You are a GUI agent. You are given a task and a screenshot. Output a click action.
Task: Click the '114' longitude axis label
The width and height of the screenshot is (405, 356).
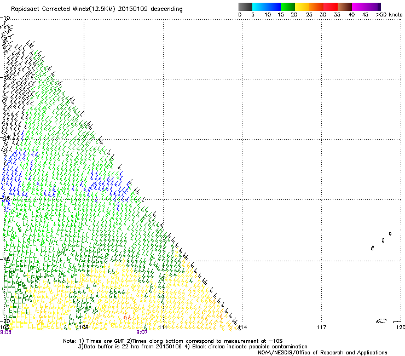click(x=242, y=328)
